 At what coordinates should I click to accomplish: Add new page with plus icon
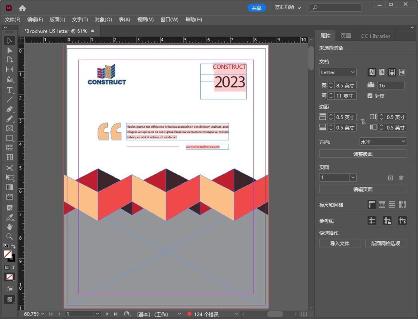pos(390,178)
